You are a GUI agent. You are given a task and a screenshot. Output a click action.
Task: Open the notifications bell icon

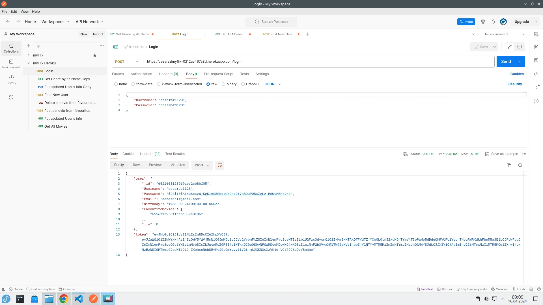[493, 22]
